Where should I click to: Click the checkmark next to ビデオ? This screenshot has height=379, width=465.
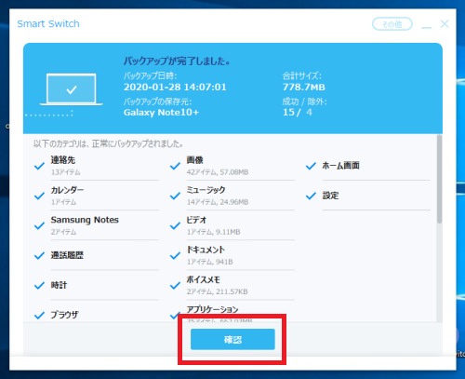click(175, 225)
